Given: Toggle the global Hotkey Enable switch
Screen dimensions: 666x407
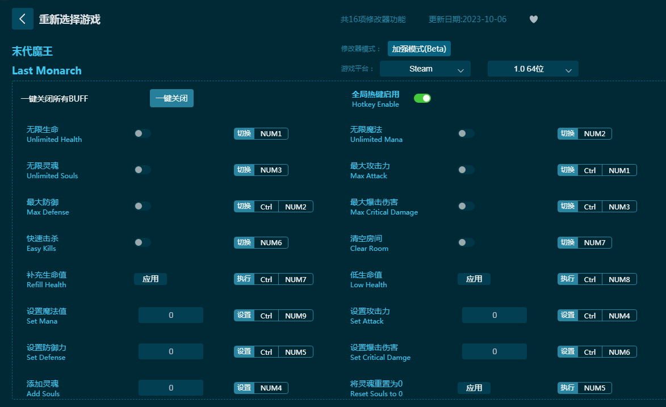Looking at the screenshot, I should [422, 98].
